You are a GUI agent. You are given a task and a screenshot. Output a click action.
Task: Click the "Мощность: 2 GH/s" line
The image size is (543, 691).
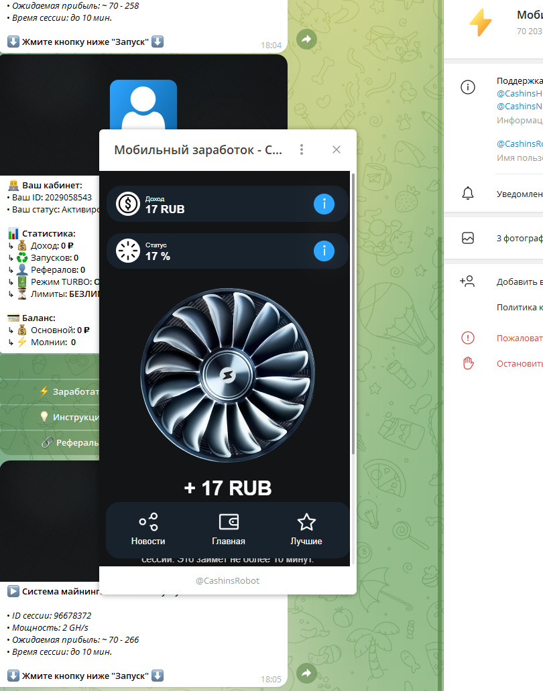(x=48, y=627)
